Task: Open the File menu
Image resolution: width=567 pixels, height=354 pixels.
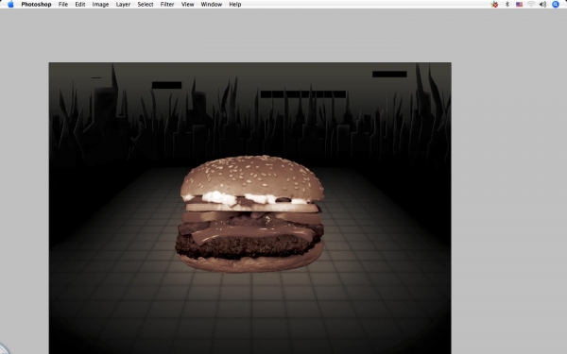Action: (63, 5)
